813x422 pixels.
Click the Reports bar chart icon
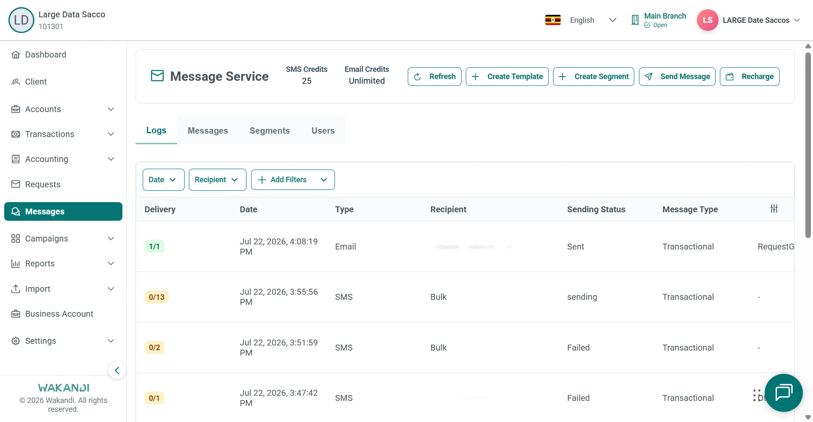point(16,263)
